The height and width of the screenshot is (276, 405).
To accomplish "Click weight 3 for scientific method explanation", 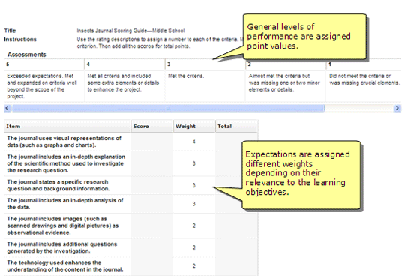I will coord(194,163).
